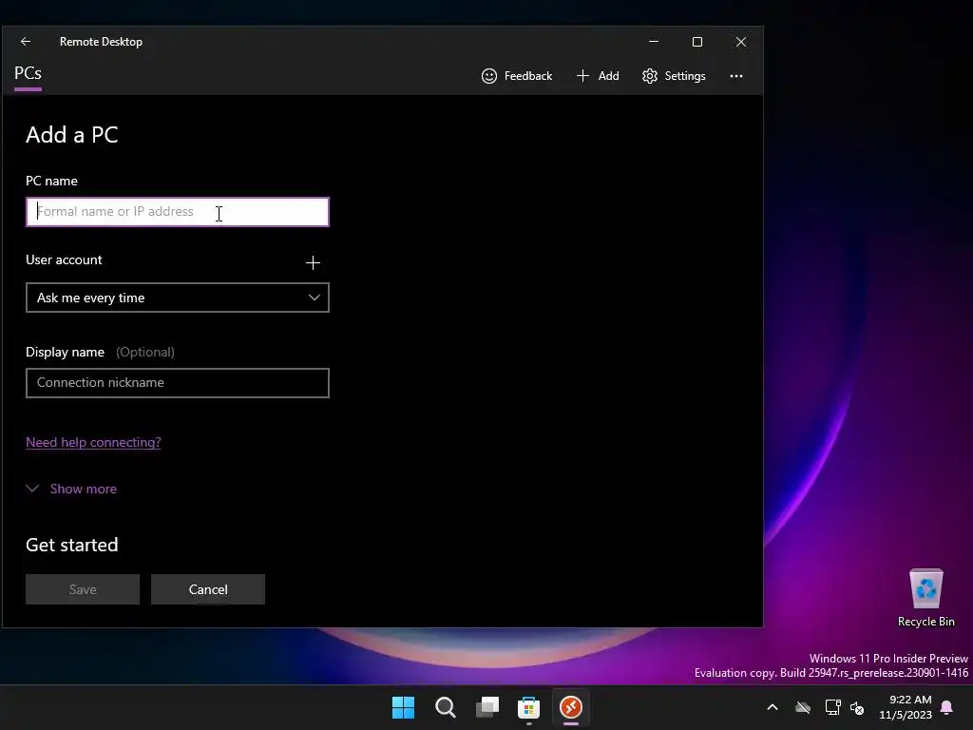973x730 pixels.
Task: Close the Remote Desktop window
Action: click(x=741, y=42)
